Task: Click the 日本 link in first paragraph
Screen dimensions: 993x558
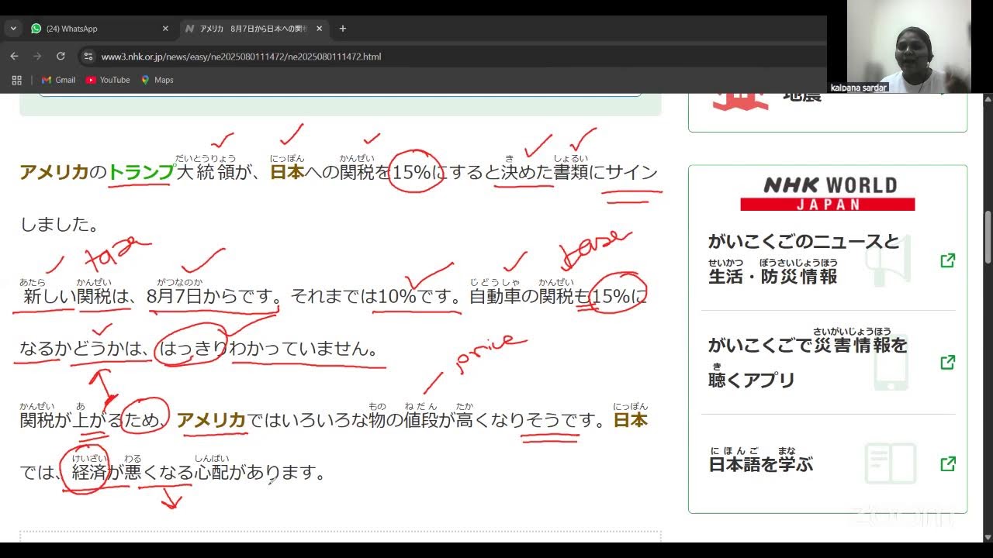Action: point(287,173)
